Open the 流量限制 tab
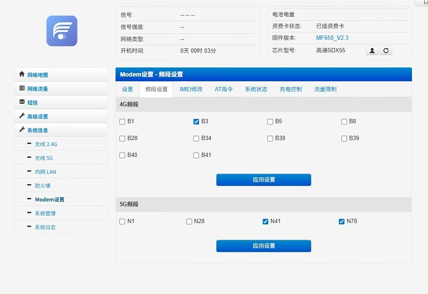 (325, 89)
